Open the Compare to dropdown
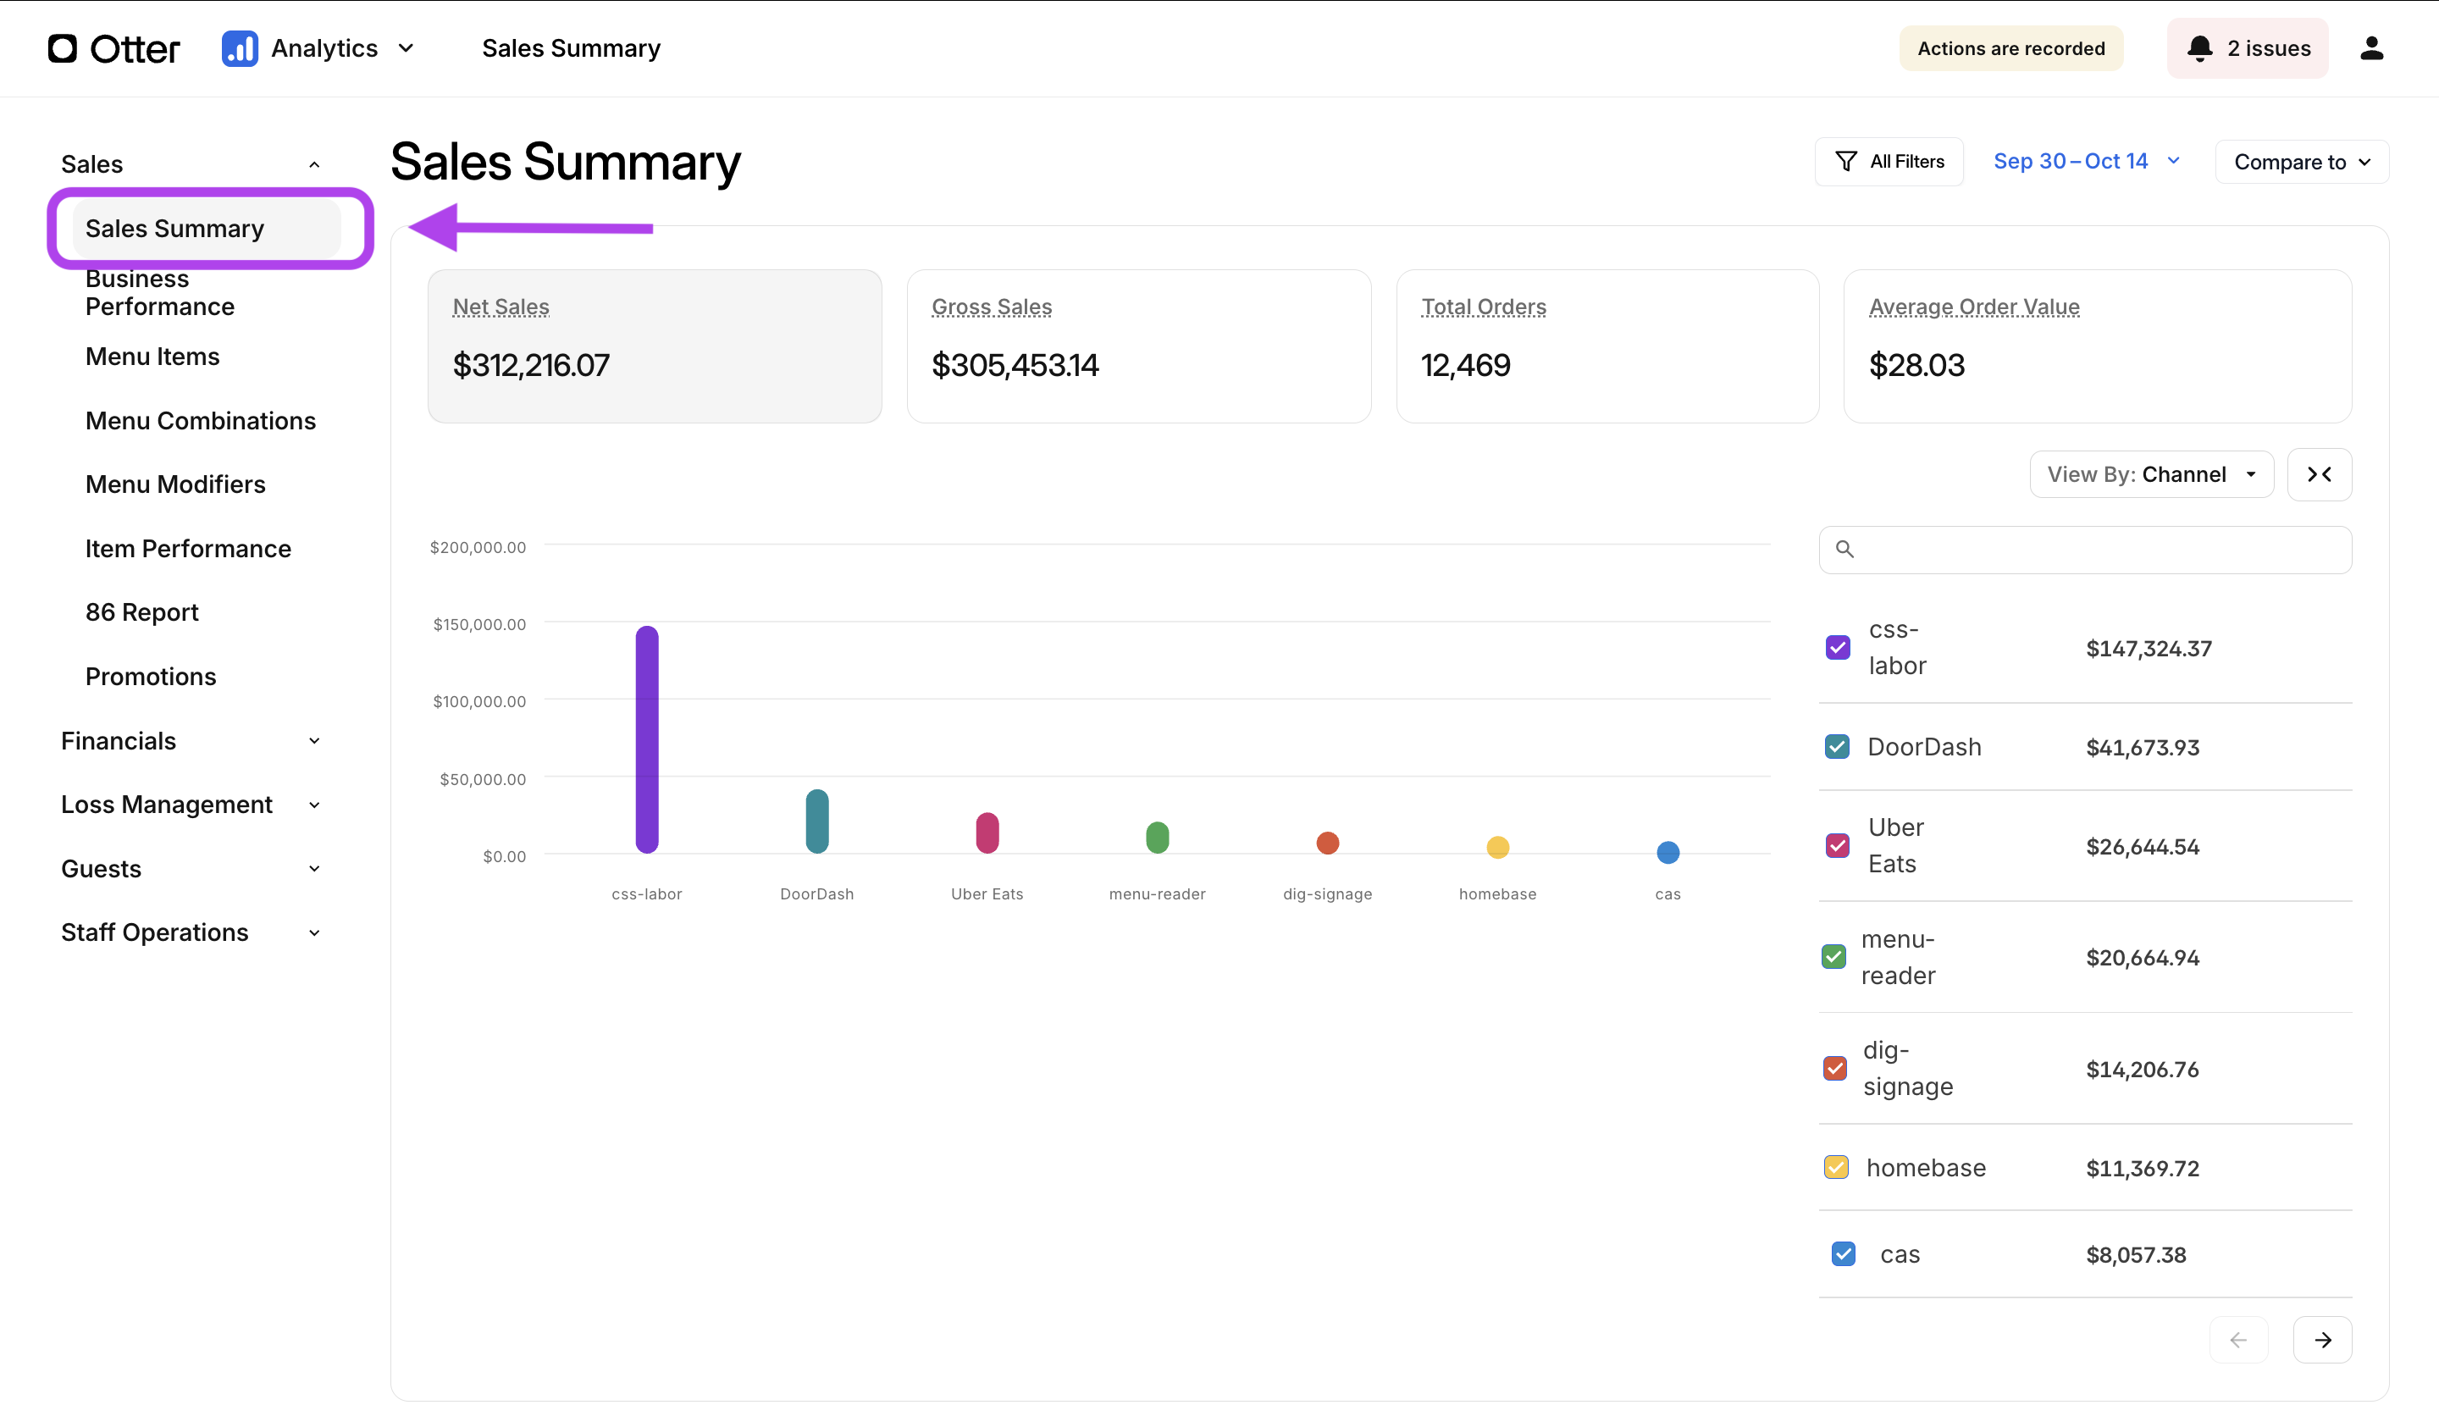2439x1416 pixels. pos(2301,162)
